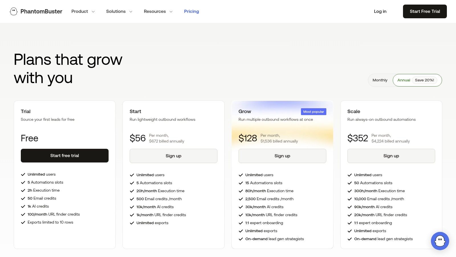The height and width of the screenshot is (257, 456).
Task: Go to the Pricing nav item
Action: pyautogui.click(x=192, y=11)
